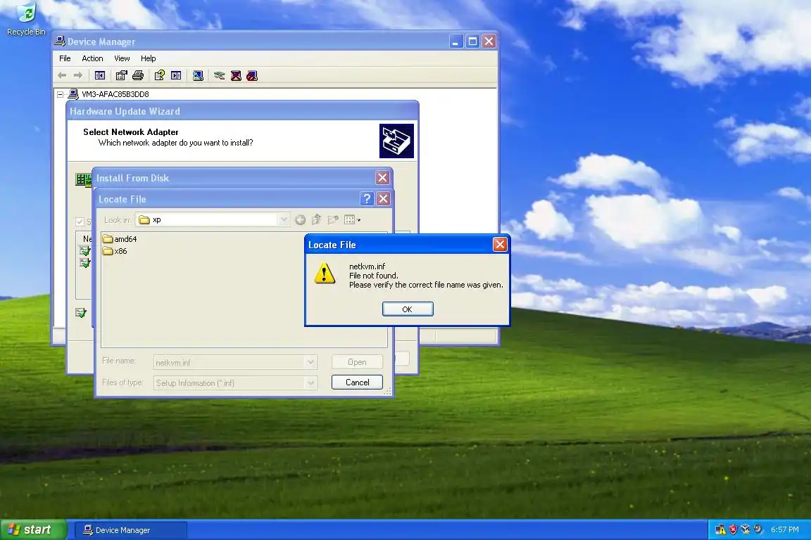The height and width of the screenshot is (540, 811).
Task: Click the Print toolbar icon
Action: 137,75
